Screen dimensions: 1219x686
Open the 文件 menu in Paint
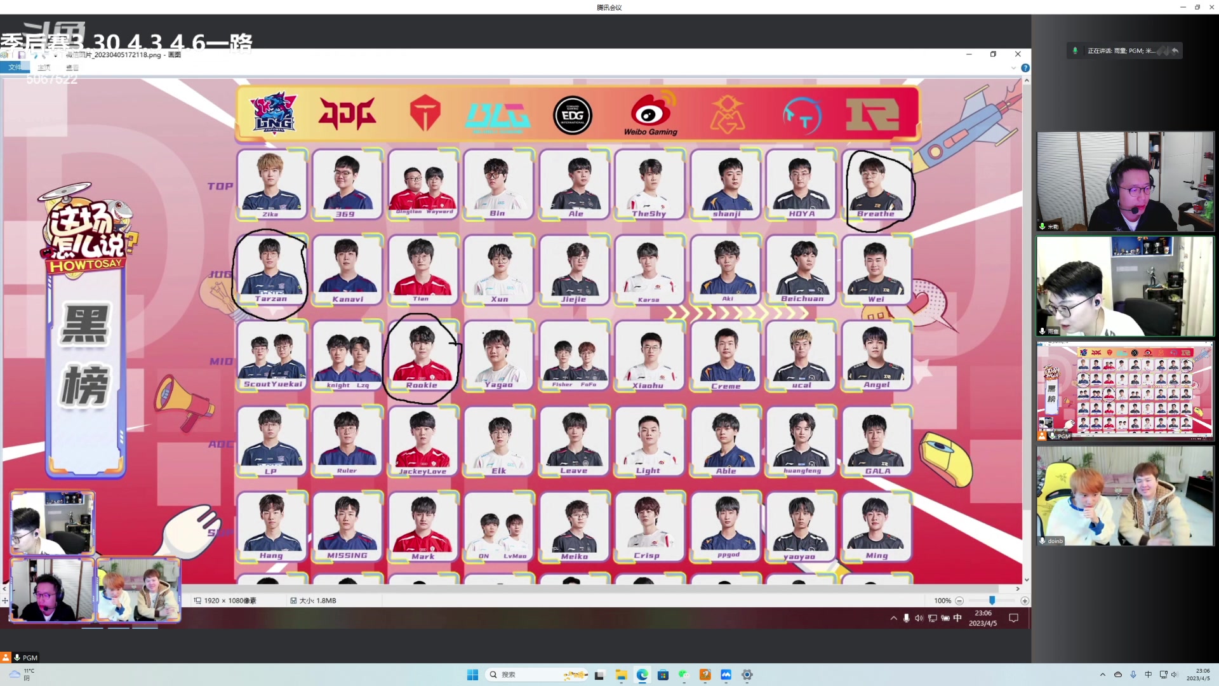pos(15,67)
